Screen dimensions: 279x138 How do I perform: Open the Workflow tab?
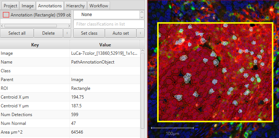coord(99,6)
